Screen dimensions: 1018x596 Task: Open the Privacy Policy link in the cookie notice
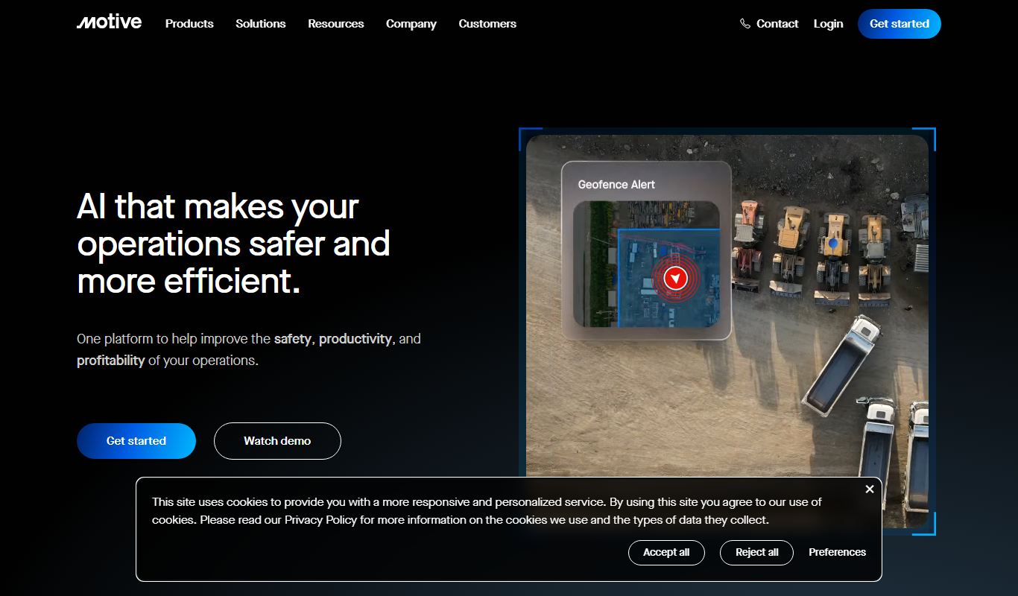320,520
